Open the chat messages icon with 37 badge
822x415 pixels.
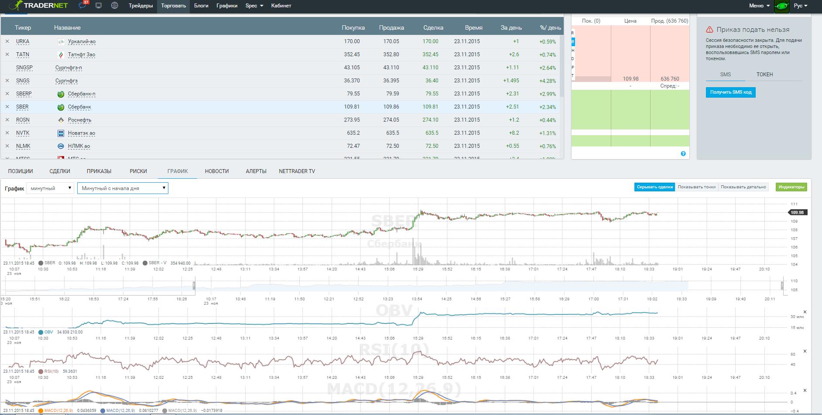pos(82,6)
